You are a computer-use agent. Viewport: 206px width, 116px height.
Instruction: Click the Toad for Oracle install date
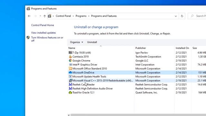pos(181,92)
